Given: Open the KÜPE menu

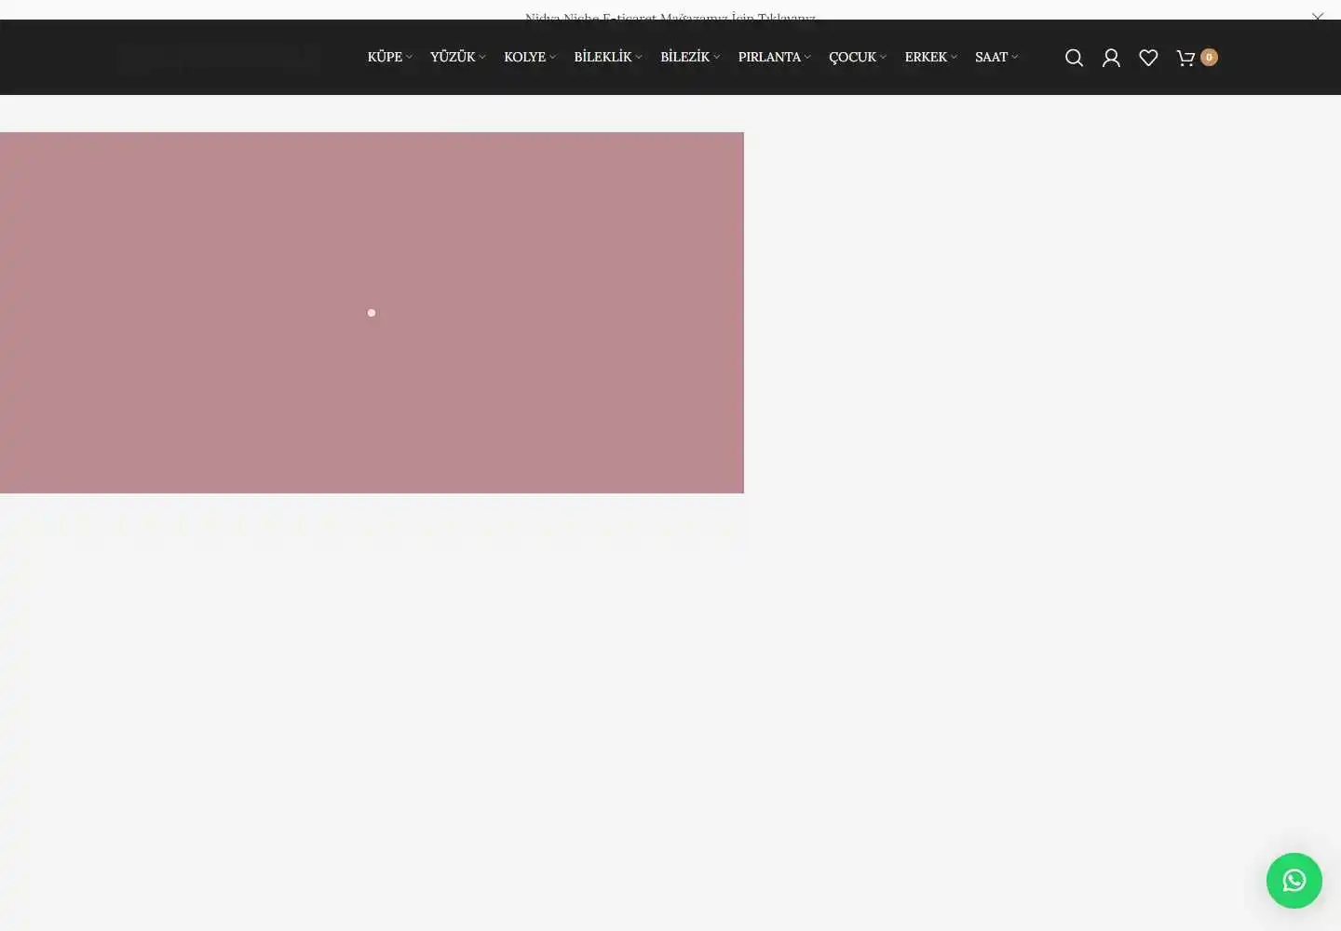Looking at the screenshot, I should coord(385,57).
